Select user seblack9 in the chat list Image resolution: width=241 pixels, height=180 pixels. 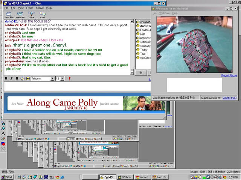coord(143,42)
